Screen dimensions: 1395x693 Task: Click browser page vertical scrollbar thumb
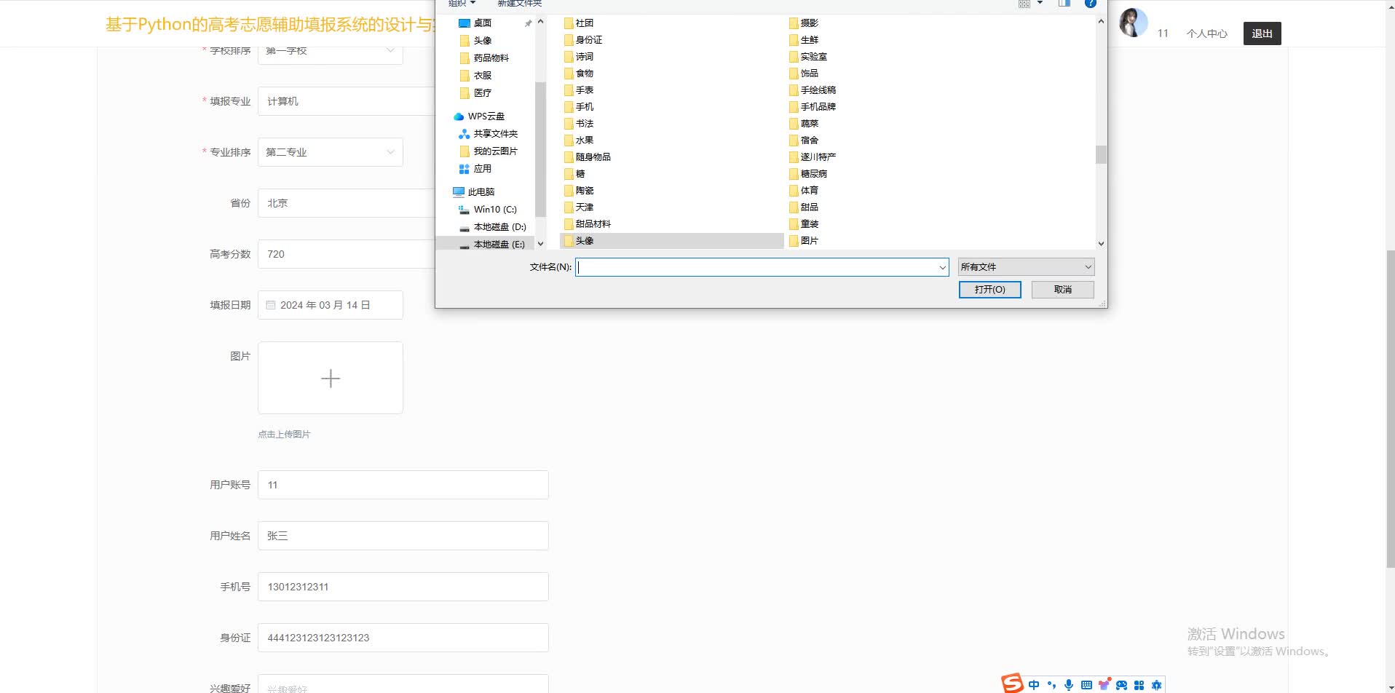pyautogui.click(x=1390, y=408)
